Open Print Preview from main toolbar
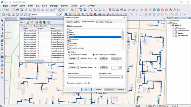Viewport: 191px width, 107px height. 22,10
